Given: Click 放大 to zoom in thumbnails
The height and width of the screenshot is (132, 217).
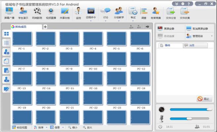Looking at the screenshot, I should [87, 127].
